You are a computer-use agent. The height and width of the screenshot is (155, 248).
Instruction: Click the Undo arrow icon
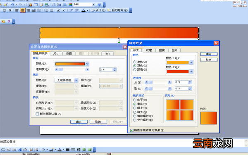pyautogui.click(x=12, y=5)
